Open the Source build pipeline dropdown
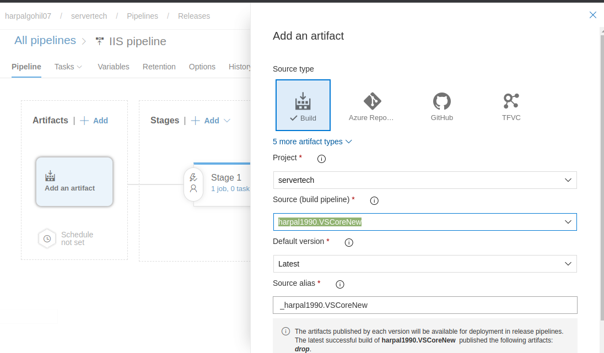The image size is (604, 353). 425,222
